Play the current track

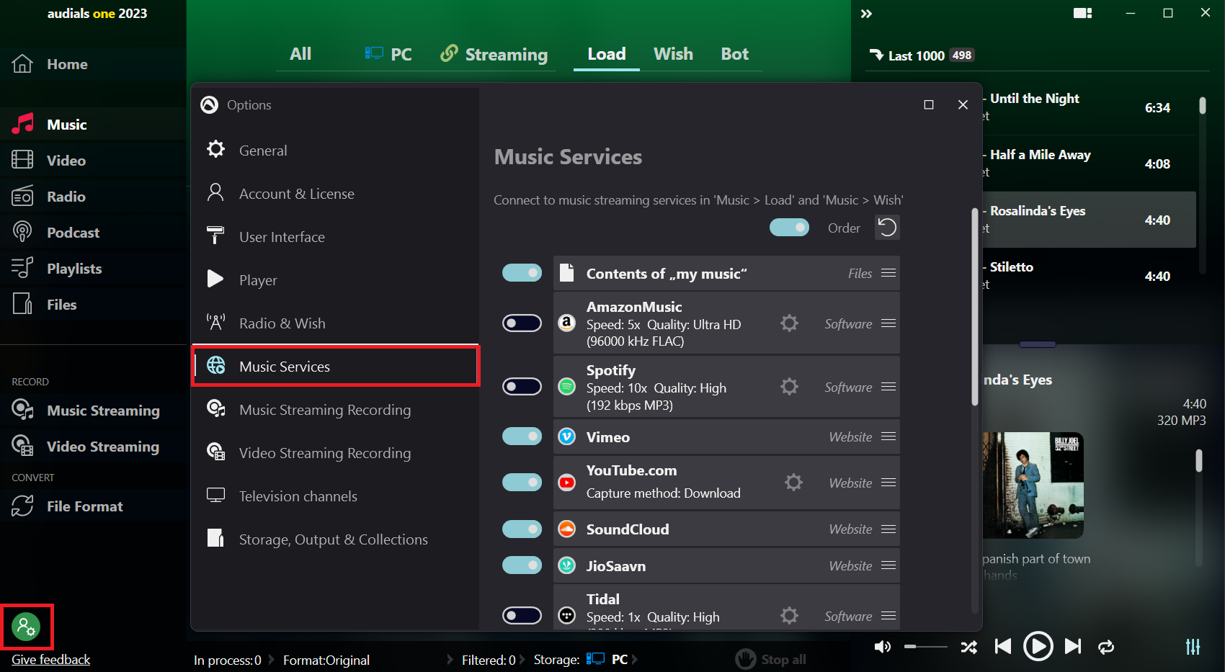(x=1038, y=646)
